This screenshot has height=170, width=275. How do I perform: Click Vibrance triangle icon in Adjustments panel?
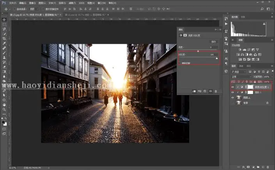click(257, 50)
